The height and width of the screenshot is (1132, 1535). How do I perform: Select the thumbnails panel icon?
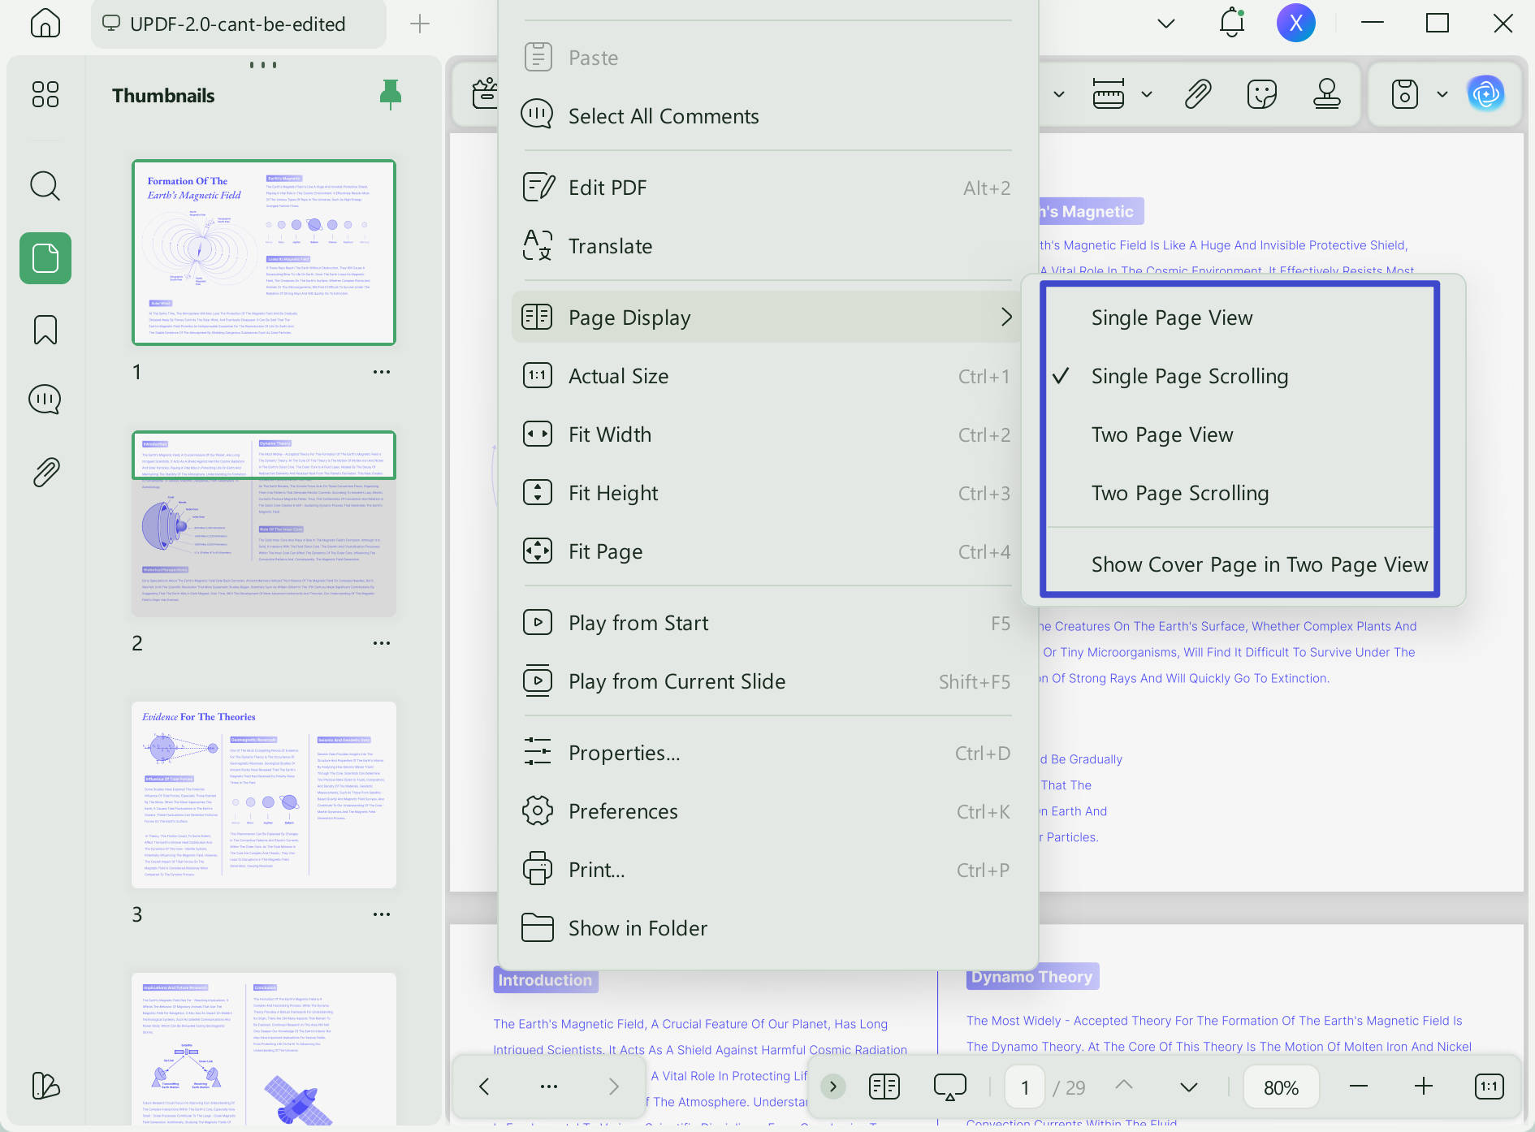pos(45,258)
